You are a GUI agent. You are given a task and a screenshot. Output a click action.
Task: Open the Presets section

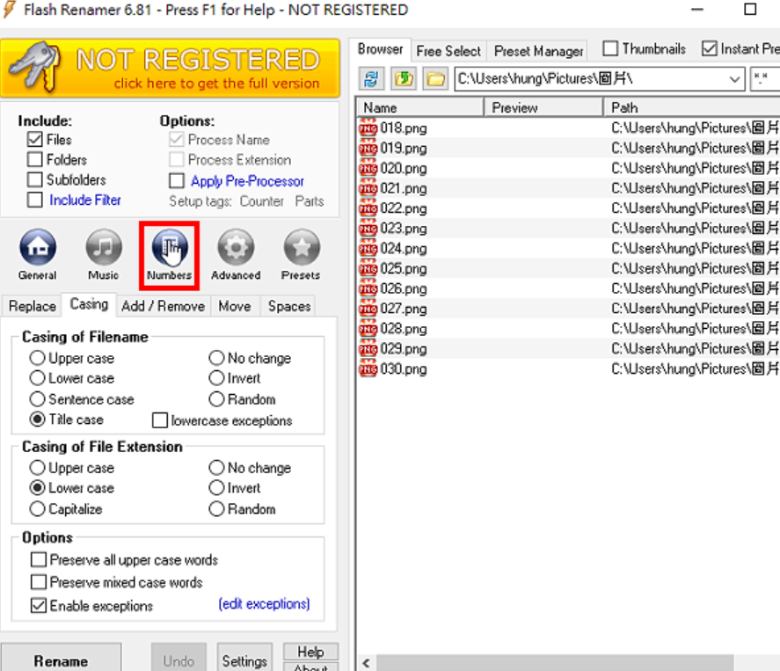tap(301, 254)
